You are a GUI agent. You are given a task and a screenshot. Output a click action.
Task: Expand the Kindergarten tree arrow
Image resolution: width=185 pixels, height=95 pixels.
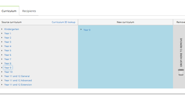2,29
